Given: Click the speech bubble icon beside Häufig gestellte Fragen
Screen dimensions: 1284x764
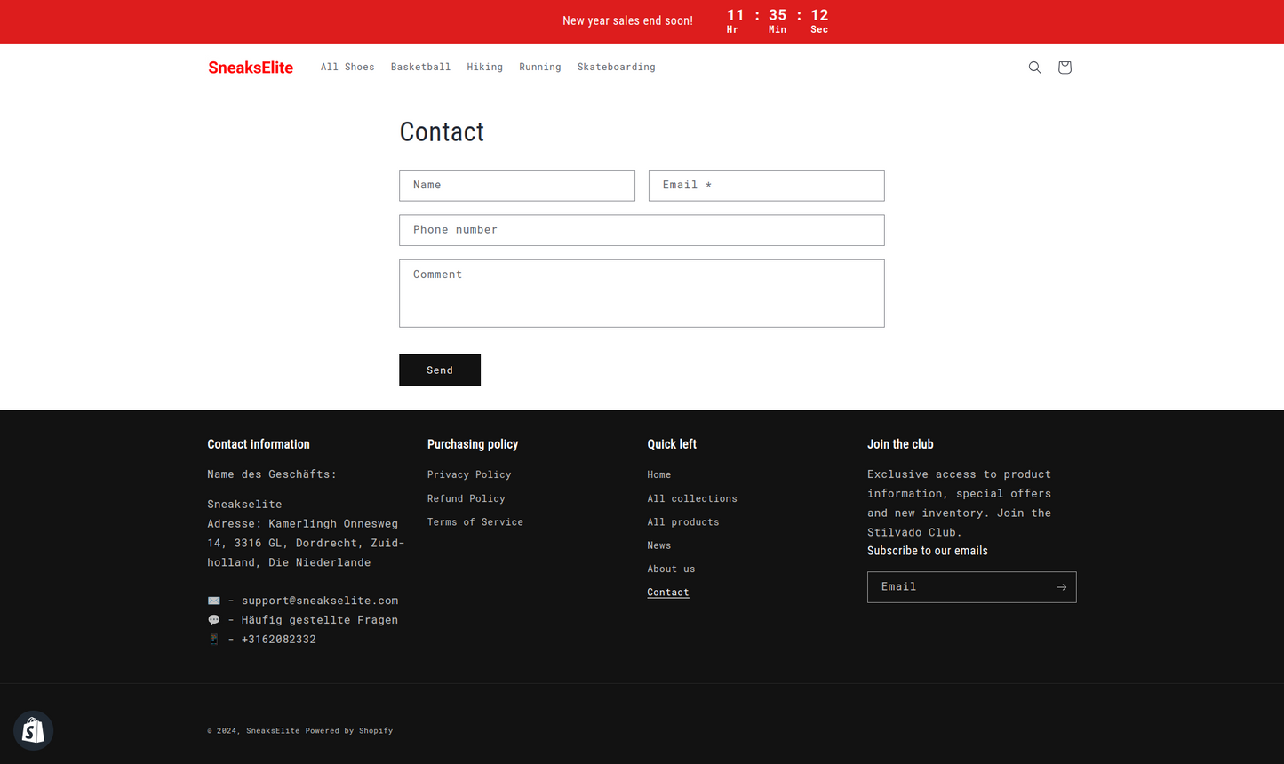Looking at the screenshot, I should pos(213,619).
